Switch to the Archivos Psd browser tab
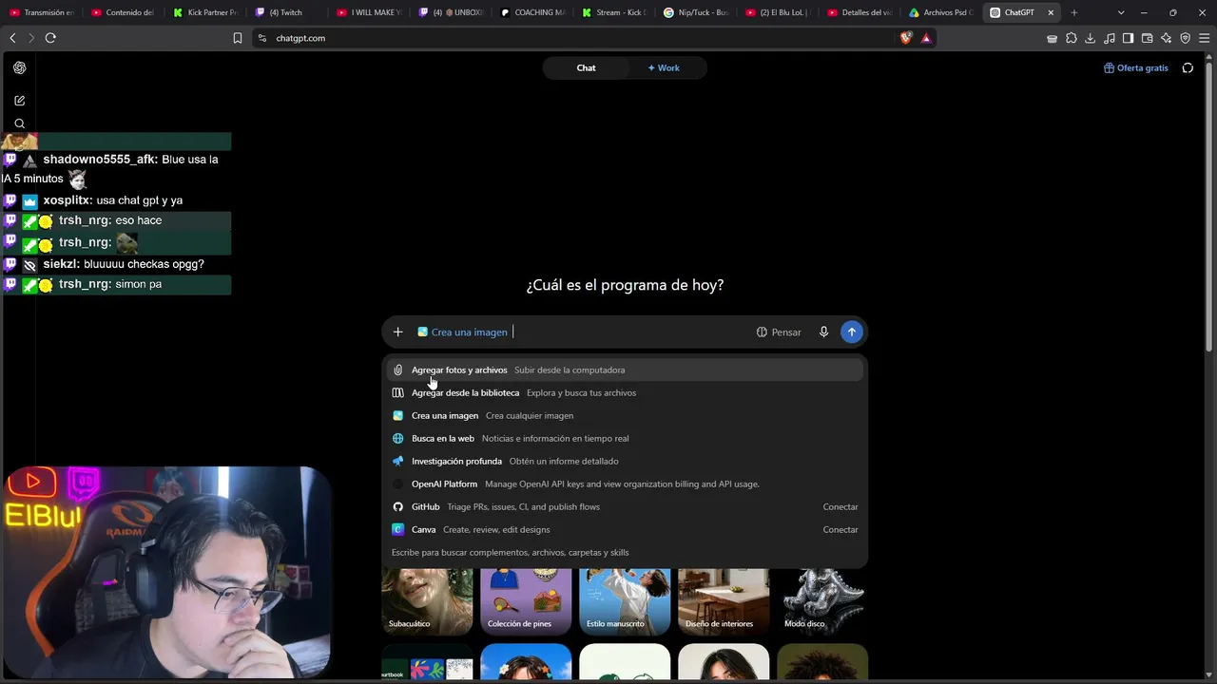This screenshot has height=684, width=1217. tap(941, 12)
